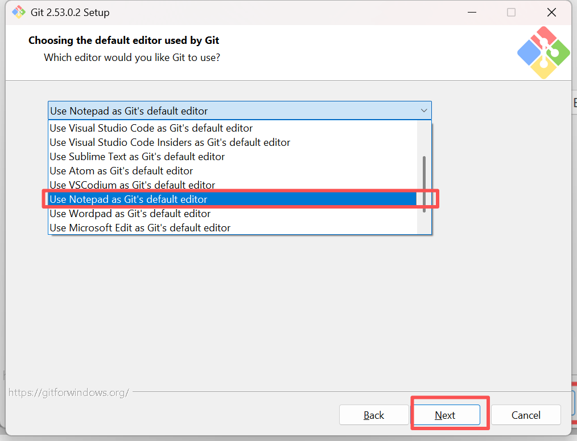Collapse the editor combo box chevron

(424, 111)
